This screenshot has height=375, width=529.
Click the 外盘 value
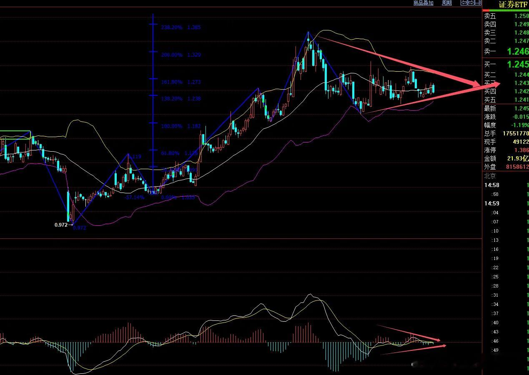coord(517,167)
